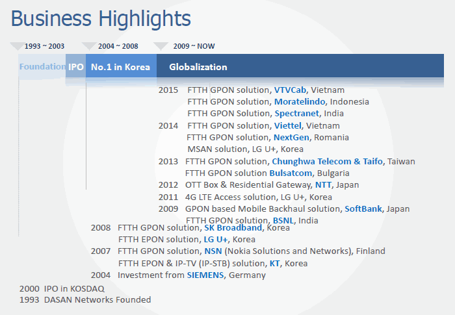Viewport: 455px width, 315px height.
Task: Click the 2011 year label
Action: (x=168, y=197)
